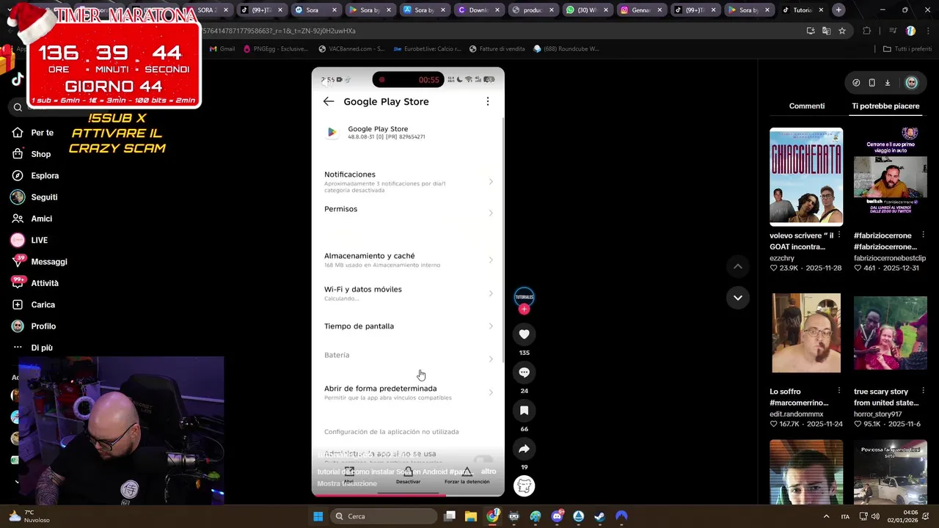Open options for the fabriziocerrone video
Screen dimensions: 939x528
click(x=923, y=235)
